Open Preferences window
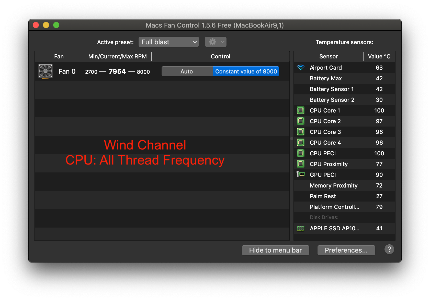Image resolution: width=430 pixels, height=300 pixels. [346, 250]
